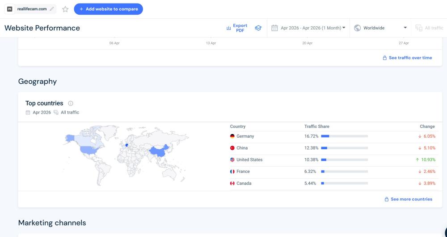Star reallifecam.com as a favorite
This screenshot has width=447, height=237.
pos(65,9)
